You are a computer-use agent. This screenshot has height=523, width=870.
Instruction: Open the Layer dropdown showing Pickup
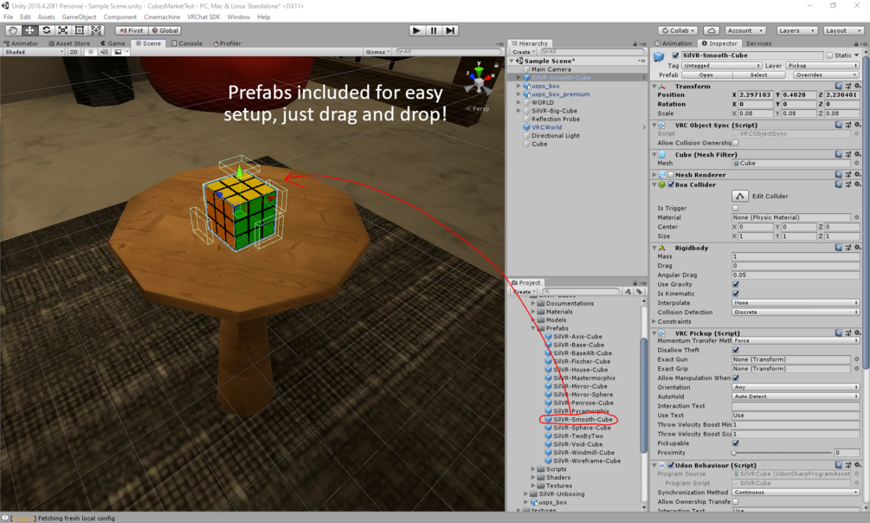coord(822,66)
